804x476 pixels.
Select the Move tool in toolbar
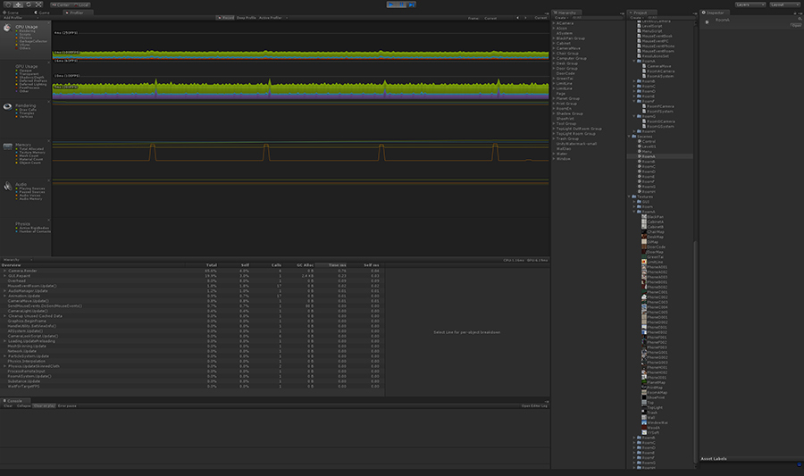(x=18, y=4)
